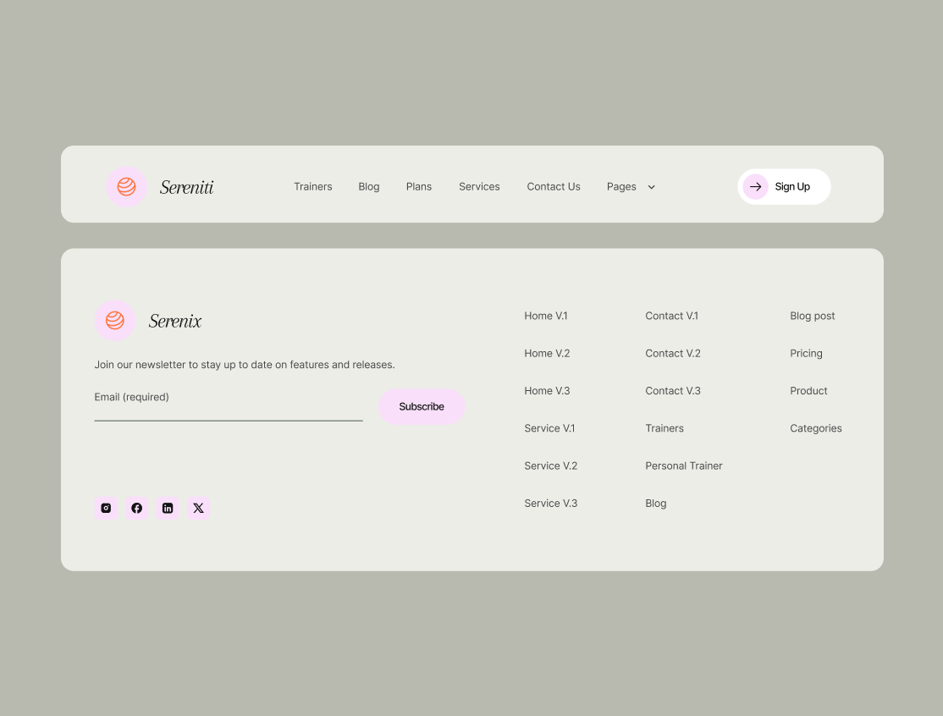
Task: Open the Blog post footer link
Action: pyautogui.click(x=812, y=317)
